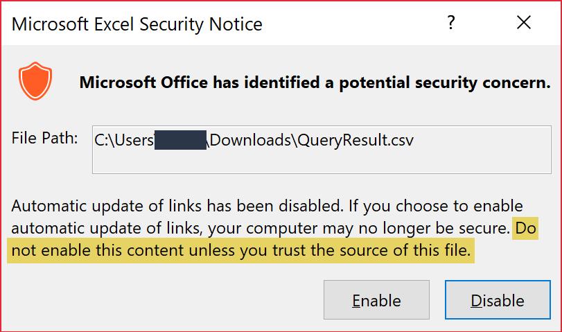
Task: Click the redacted username block in the path
Action: point(180,140)
